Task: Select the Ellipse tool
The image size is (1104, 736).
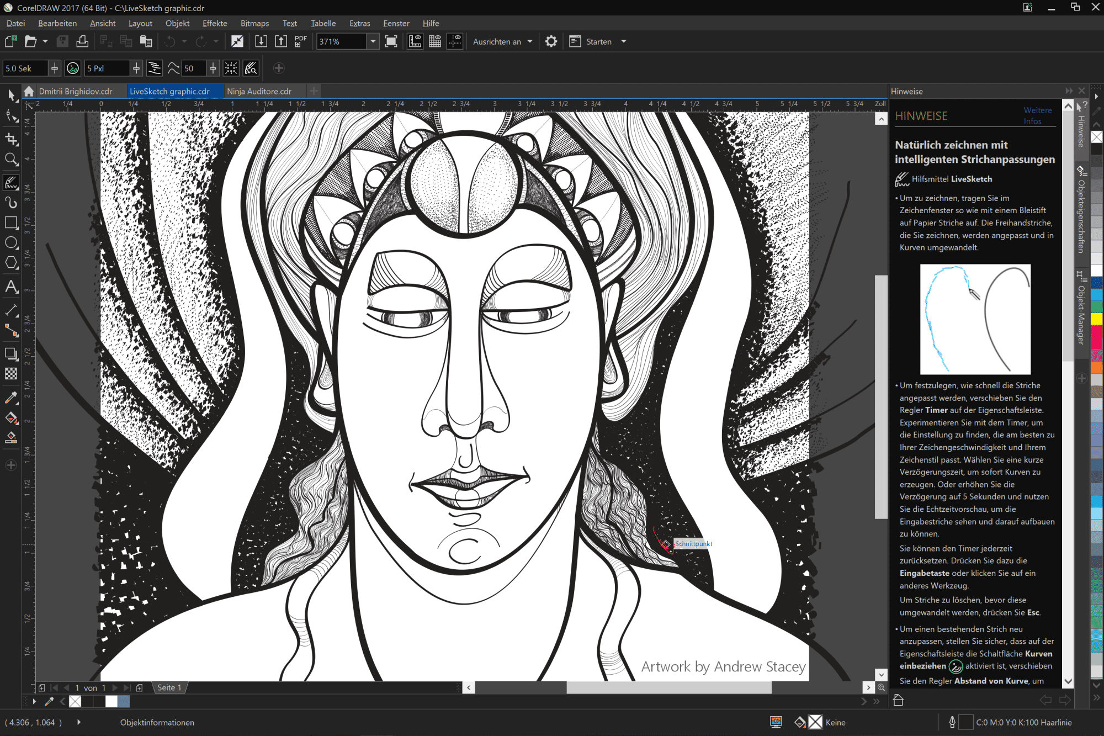Action: (11, 243)
